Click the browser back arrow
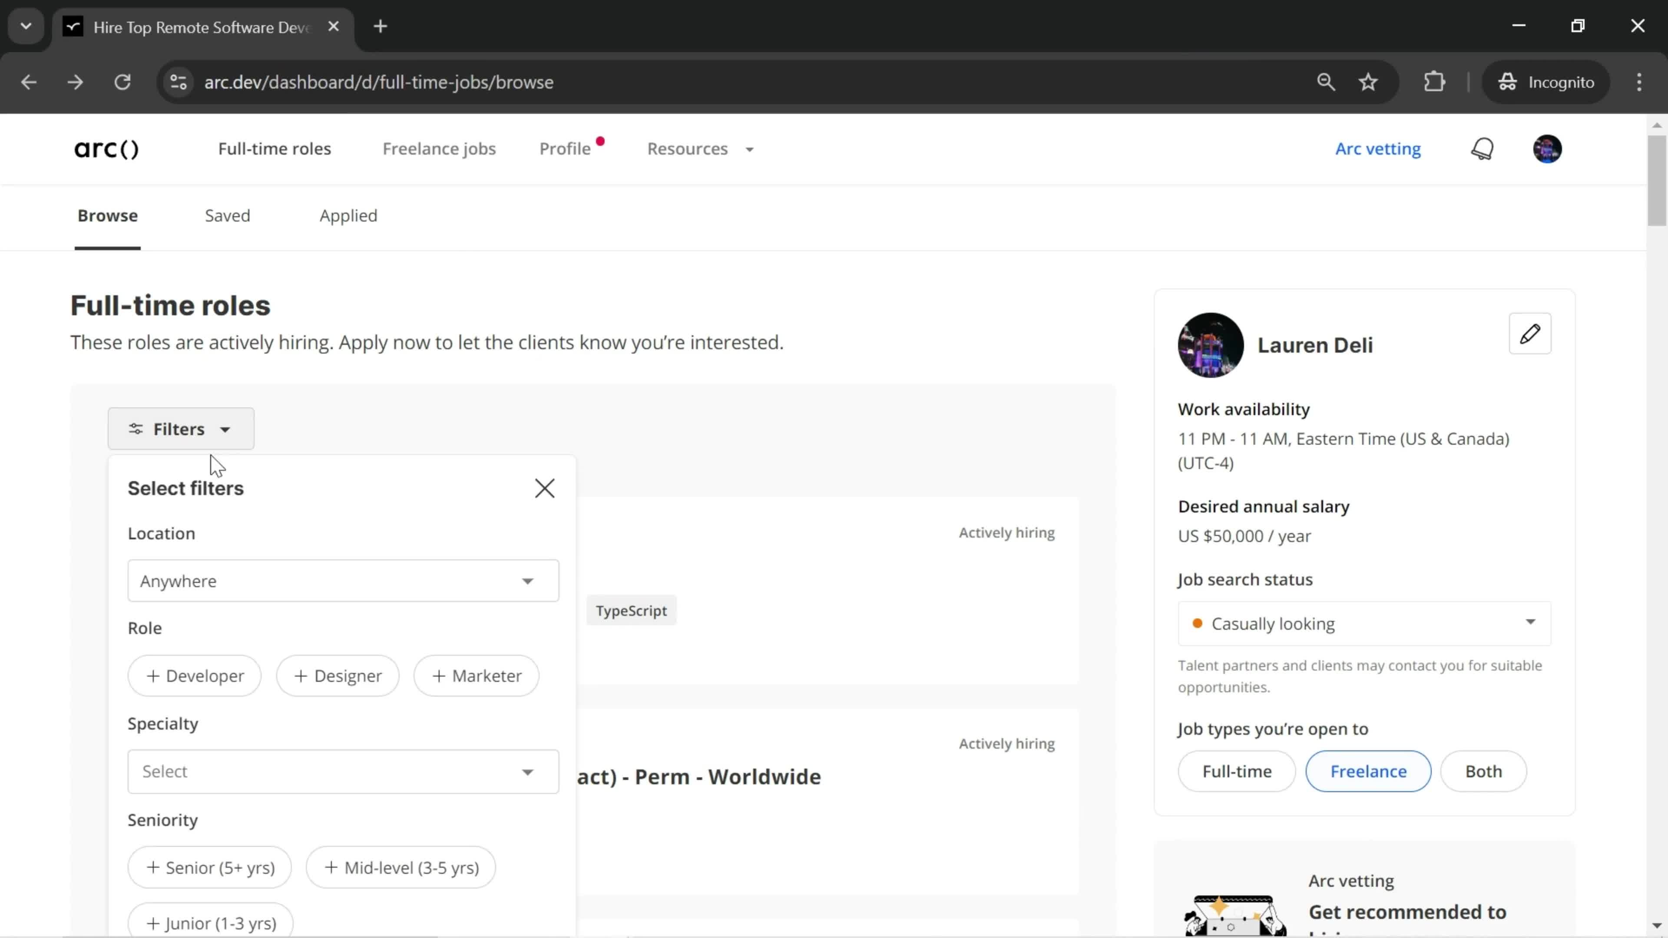The image size is (1668, 938). [x=29, y=82]
